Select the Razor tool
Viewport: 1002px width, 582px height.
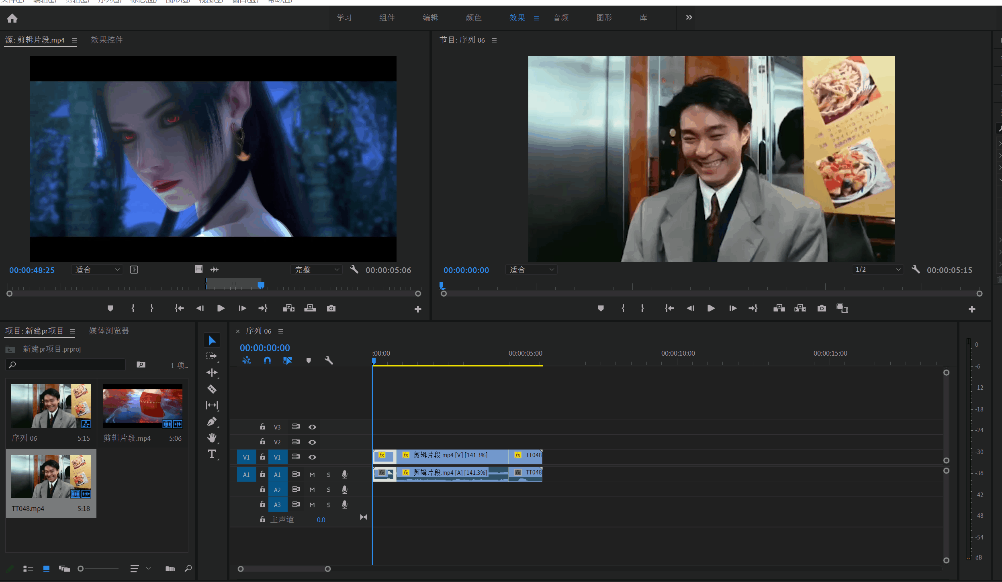point(212,389)
